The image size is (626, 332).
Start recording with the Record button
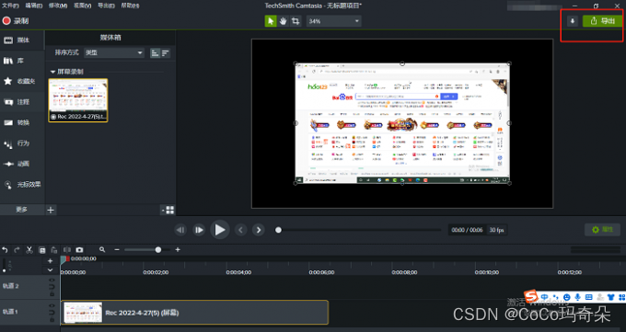pos(16,21)
